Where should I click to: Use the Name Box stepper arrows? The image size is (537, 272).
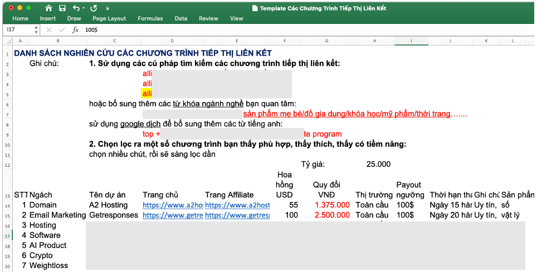pyautogui.click(x=36, y=30)
